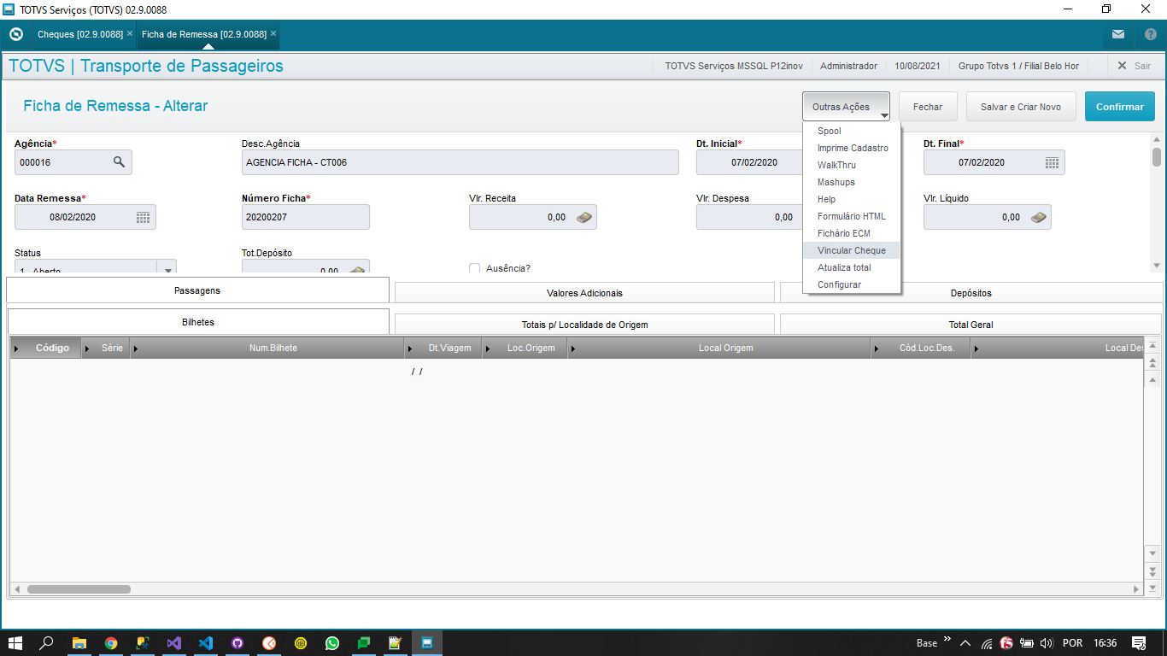Open WhatsApp from the taskbar
The width and height of the screenshot is (1167, 656).
(x=332, y=643)
